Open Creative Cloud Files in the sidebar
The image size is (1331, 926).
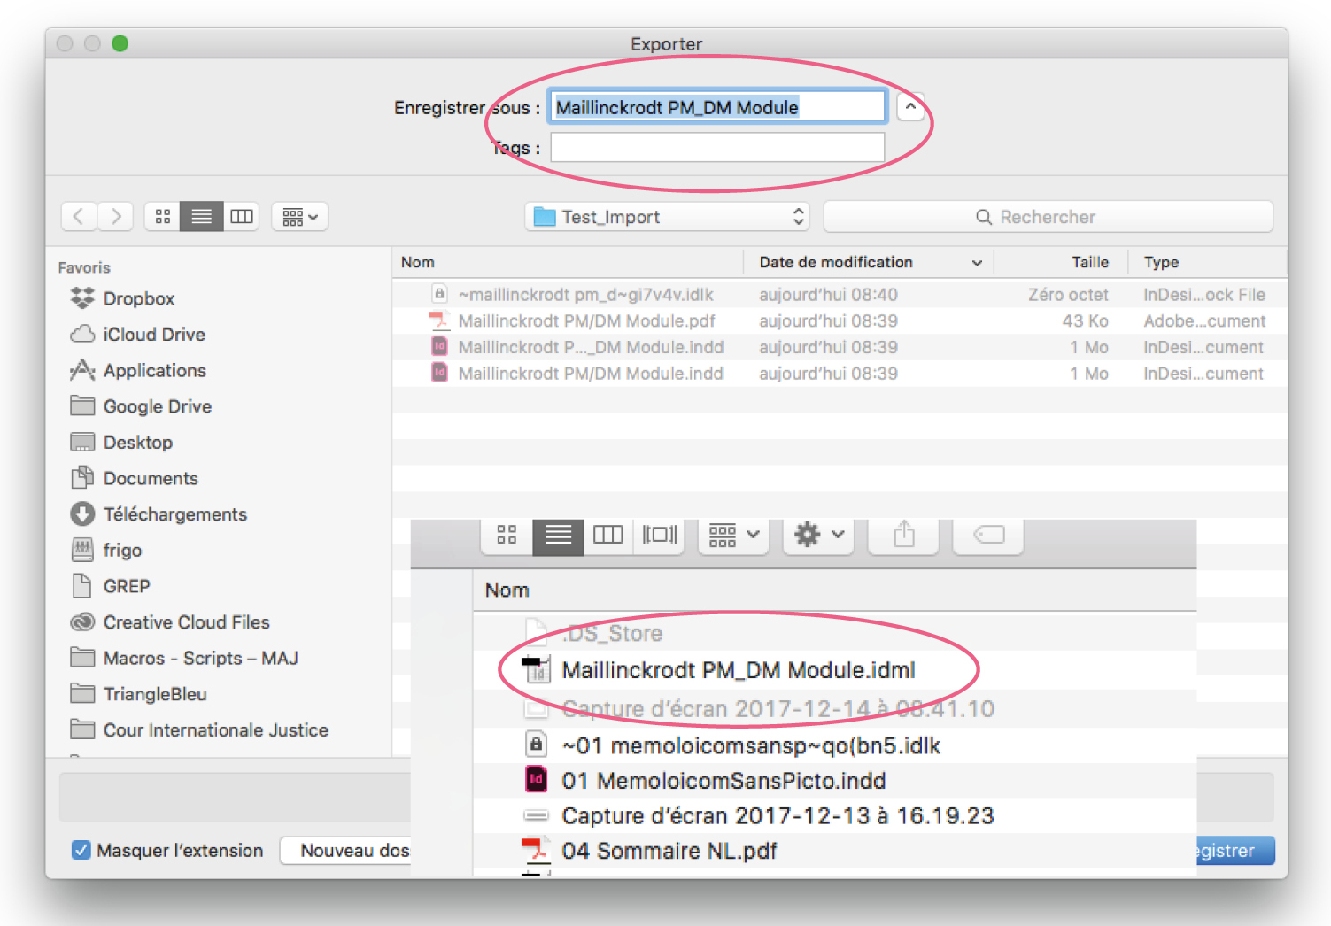(x=170, y=622)
